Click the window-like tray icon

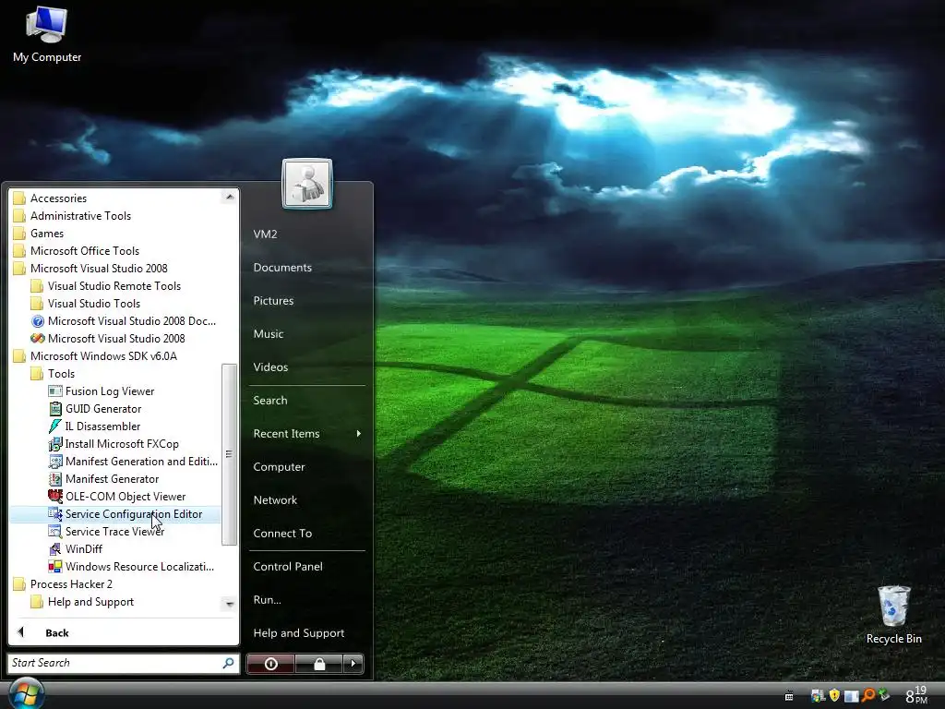[851, 696]
